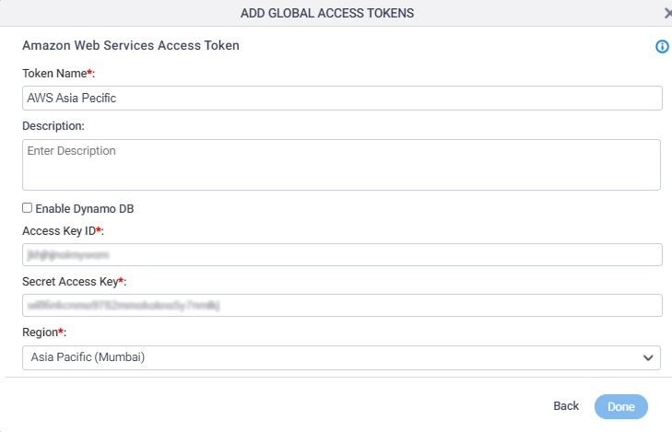Click the 'Region' field label
The width and height of the screenshot is (672, 432).
44,333
